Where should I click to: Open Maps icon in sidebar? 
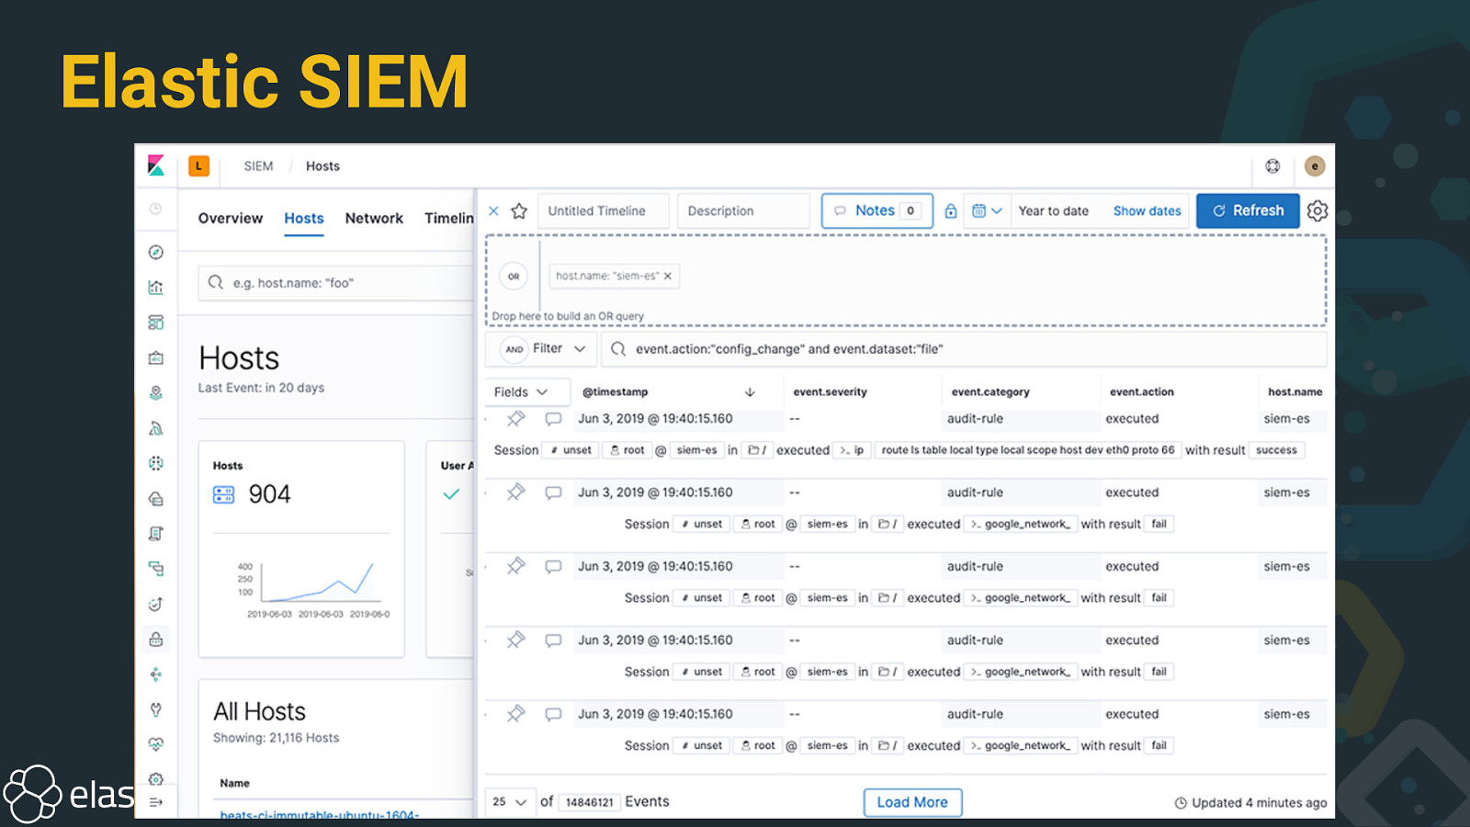click(x=156, y=393)
